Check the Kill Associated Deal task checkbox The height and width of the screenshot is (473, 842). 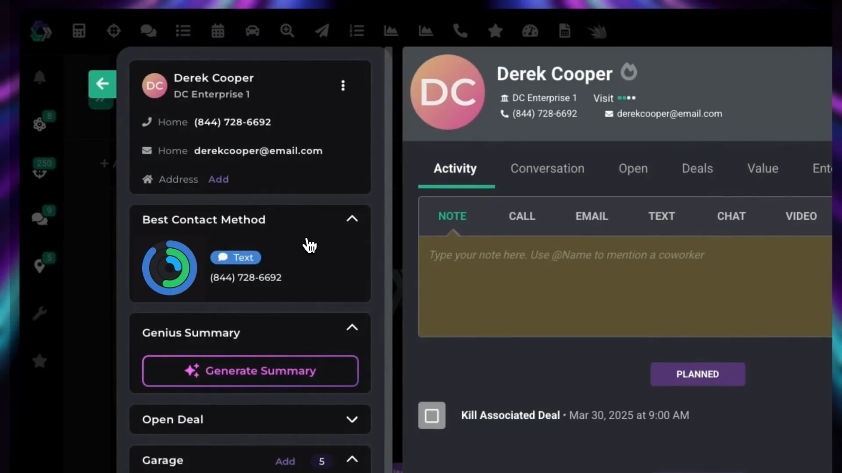pos(432,415)
